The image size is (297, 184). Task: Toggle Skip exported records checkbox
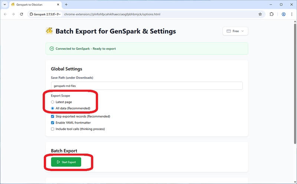[x=52, y=116]
